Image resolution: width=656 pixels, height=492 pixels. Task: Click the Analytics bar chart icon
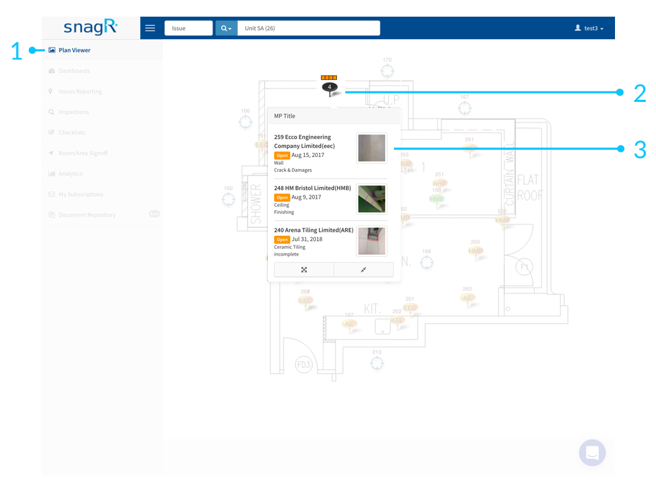pos(52,174)
